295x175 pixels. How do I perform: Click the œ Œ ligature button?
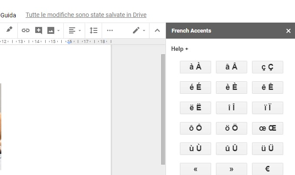click(x=267, y=128)
